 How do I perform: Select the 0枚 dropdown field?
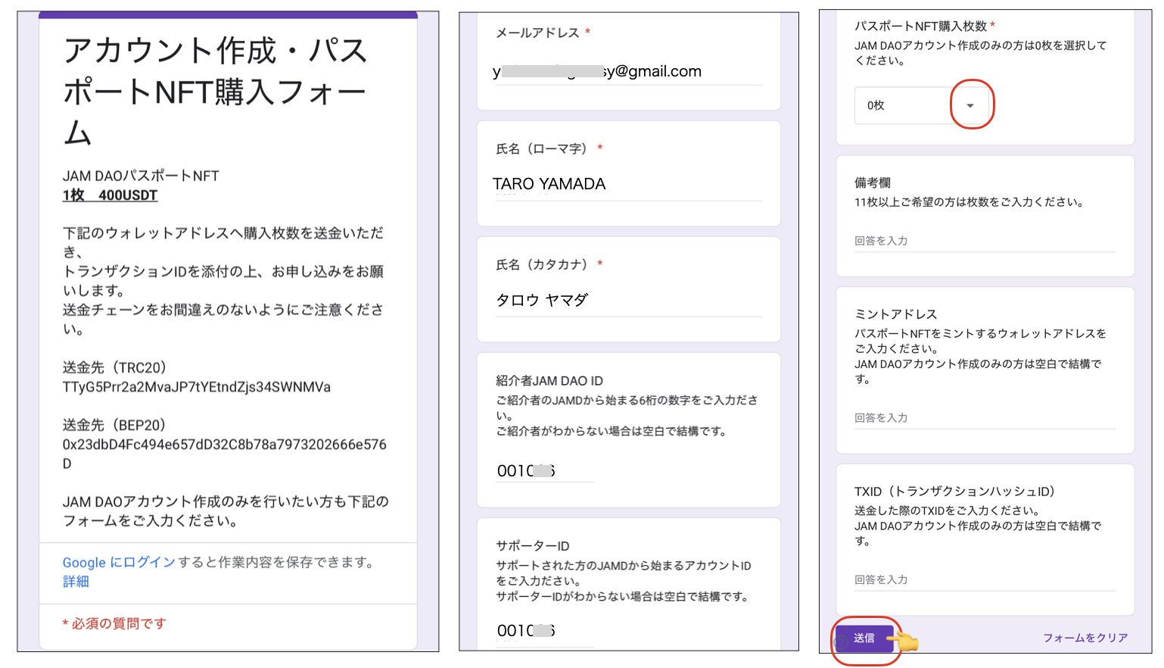(902, 105)
